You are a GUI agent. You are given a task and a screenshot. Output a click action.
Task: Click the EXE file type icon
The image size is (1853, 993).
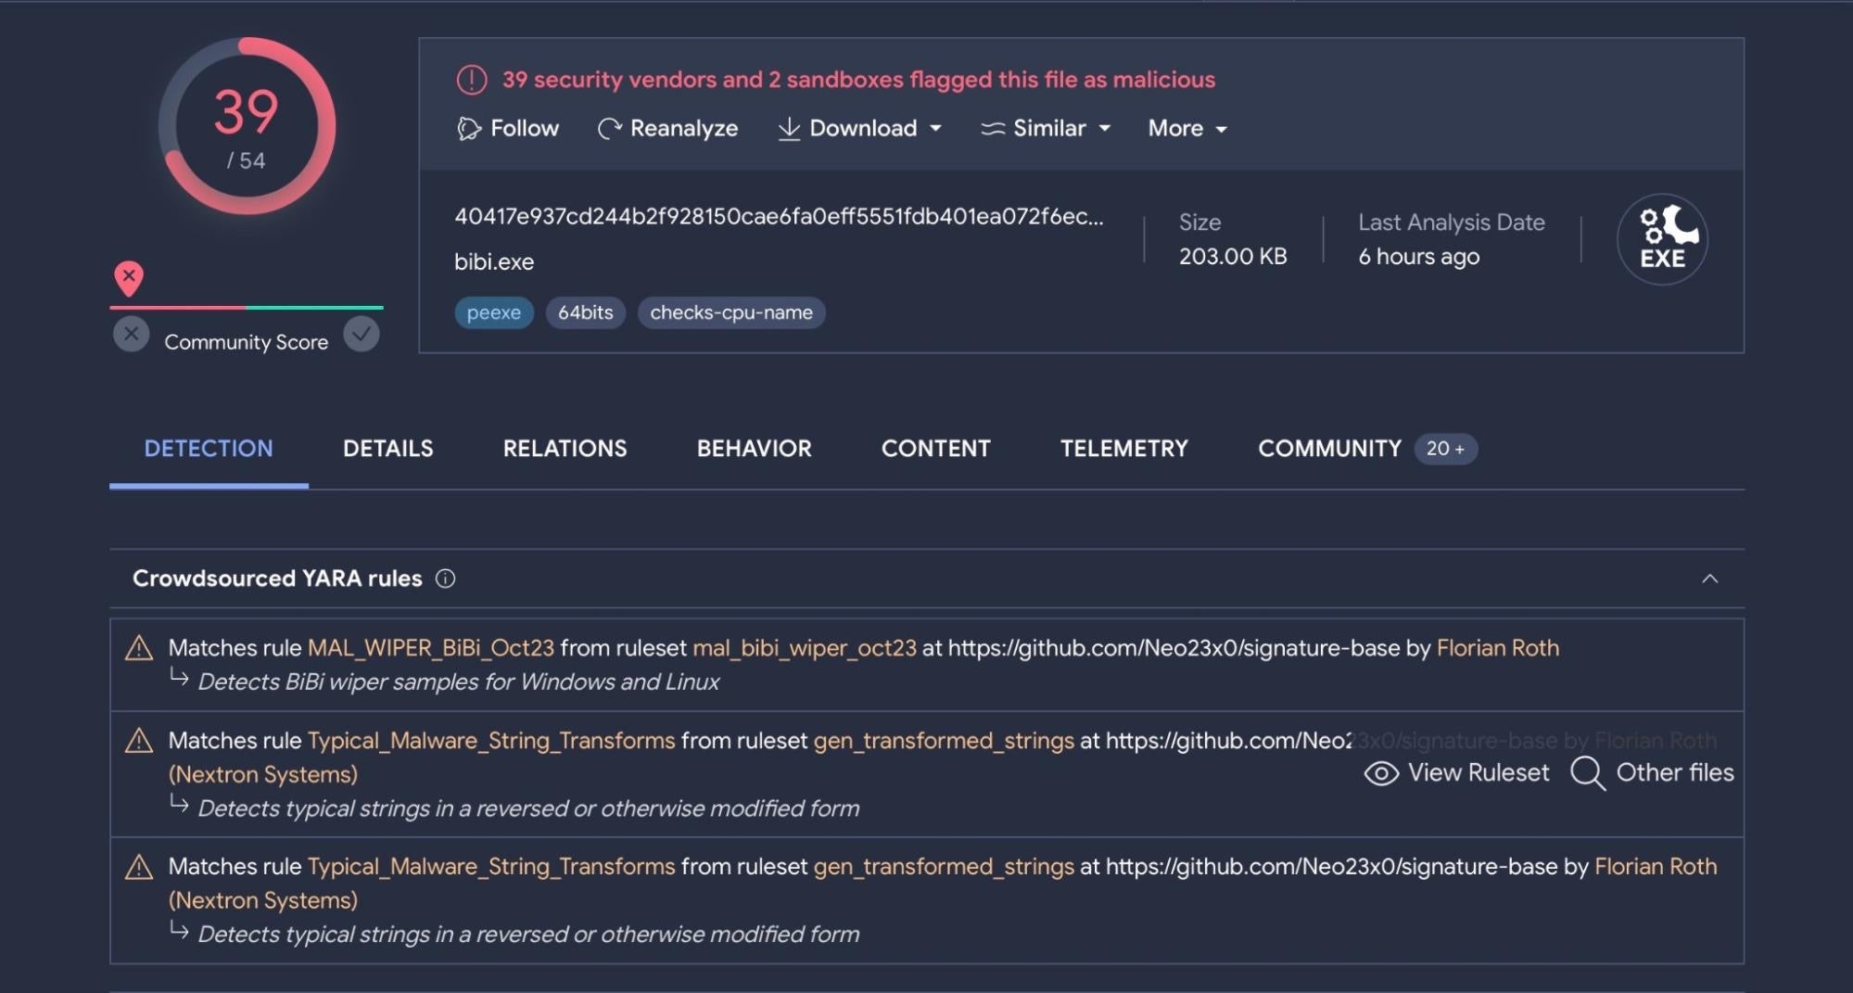1662,239
